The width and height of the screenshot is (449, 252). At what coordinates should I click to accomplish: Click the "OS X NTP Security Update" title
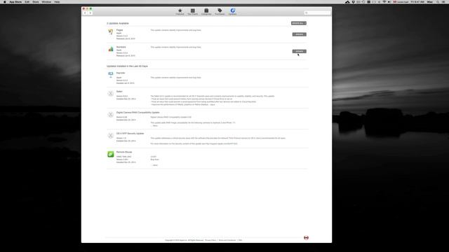[x=130, y=134]
